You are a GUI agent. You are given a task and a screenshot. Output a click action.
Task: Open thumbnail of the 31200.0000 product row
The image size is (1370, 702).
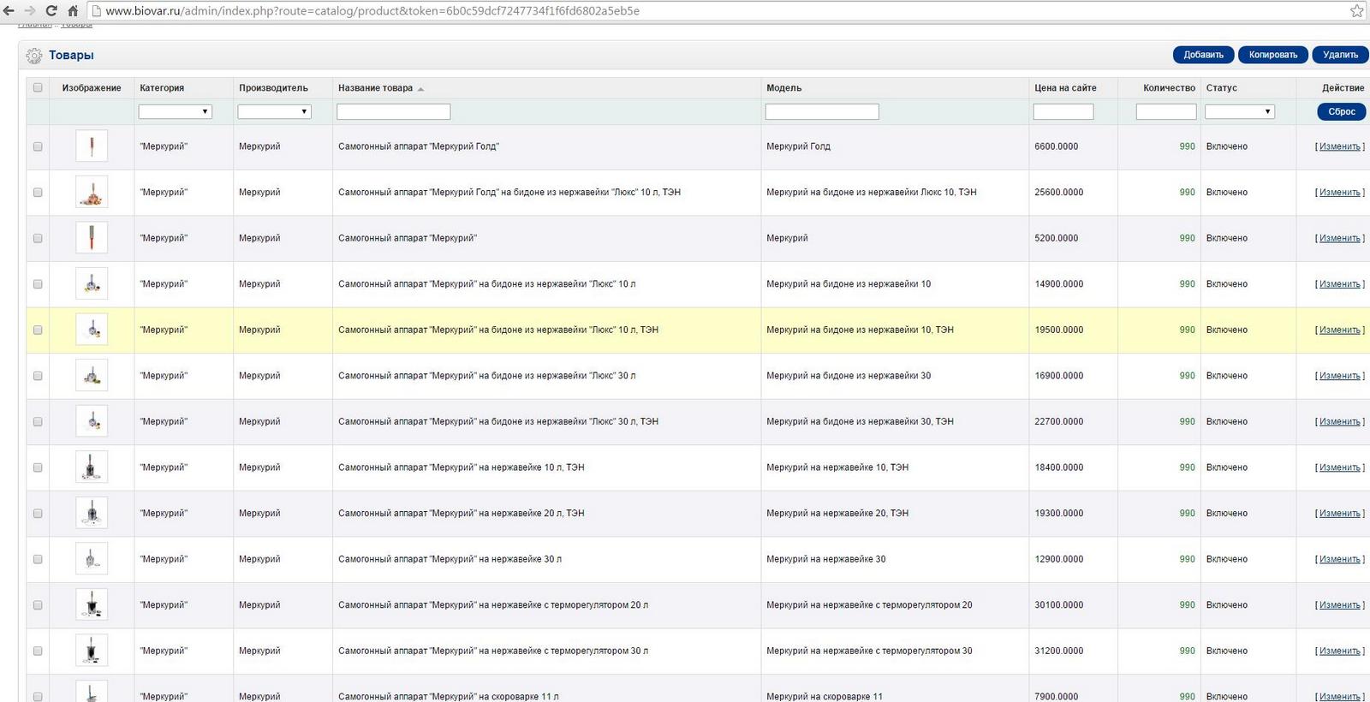pos(92,651)
